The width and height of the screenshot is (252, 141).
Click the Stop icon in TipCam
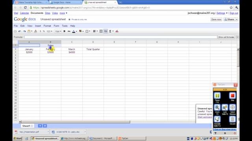point(232,96)
